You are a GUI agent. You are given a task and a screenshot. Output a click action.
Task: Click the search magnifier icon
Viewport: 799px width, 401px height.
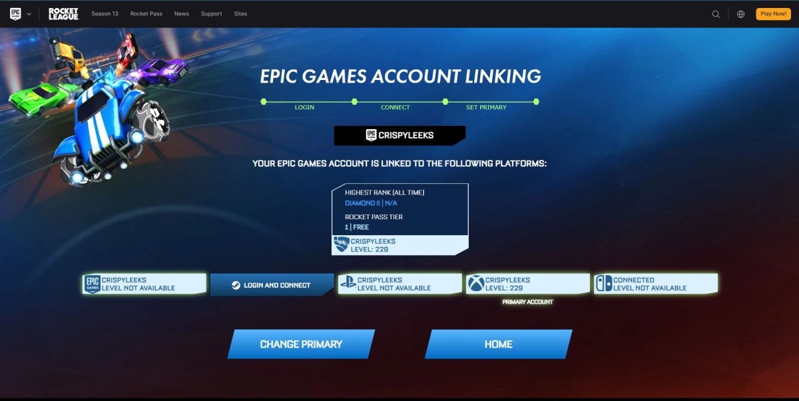(x=716, y=14)
